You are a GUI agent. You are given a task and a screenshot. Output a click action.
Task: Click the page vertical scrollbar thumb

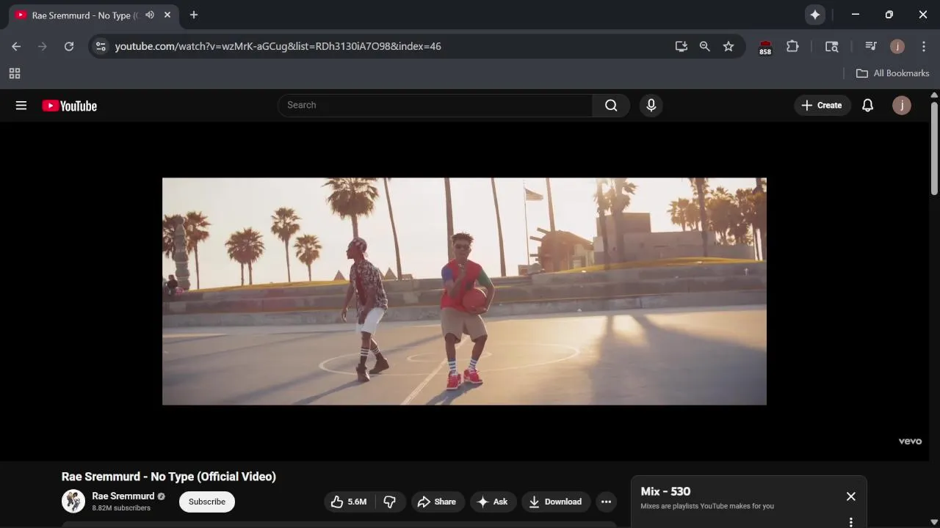coord(934,148)
